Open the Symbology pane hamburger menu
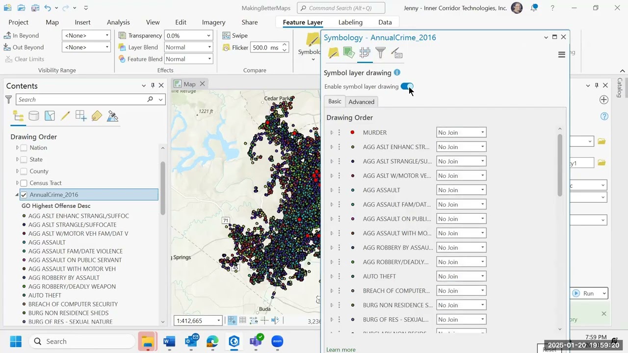The image size is (628, 353). (562, 55)
